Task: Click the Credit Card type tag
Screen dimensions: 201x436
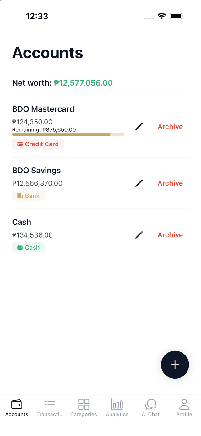Action: (x=38, y=144)
